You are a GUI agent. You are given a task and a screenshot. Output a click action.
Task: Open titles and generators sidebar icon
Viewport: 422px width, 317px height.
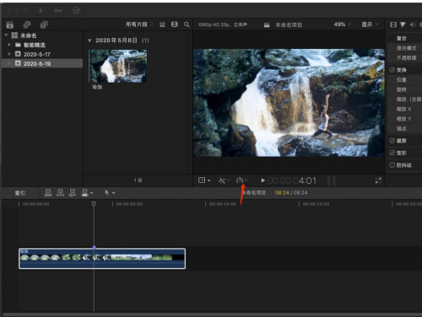[44, 24]
